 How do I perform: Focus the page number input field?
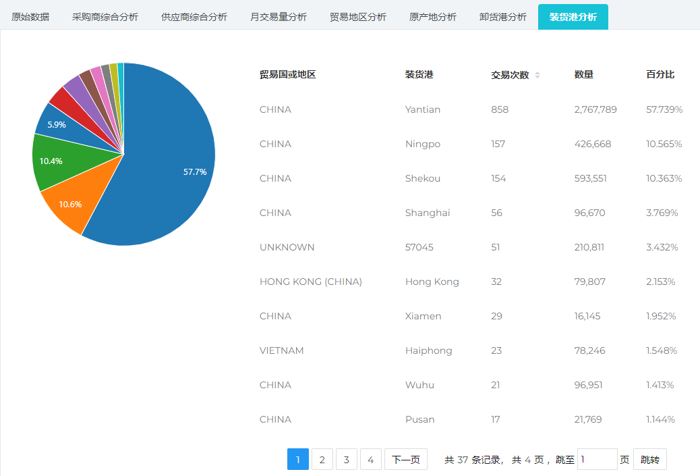tap(597, 459)
